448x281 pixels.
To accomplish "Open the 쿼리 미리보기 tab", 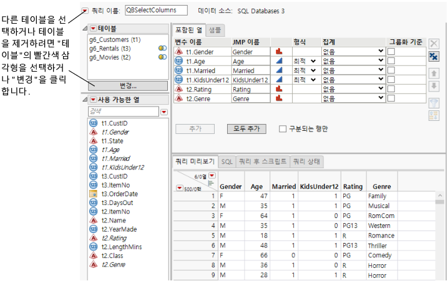I will (x=195, y=162).
